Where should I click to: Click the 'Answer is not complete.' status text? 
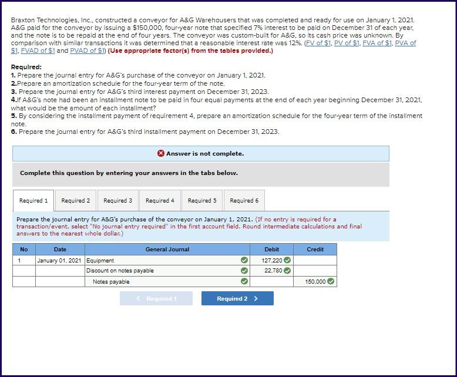[205, 153]
